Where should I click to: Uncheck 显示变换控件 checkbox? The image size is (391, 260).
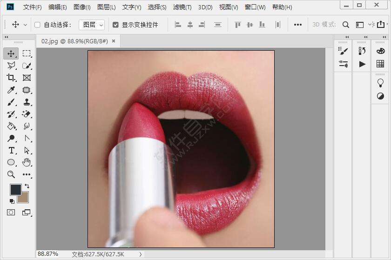coord(115,25)
